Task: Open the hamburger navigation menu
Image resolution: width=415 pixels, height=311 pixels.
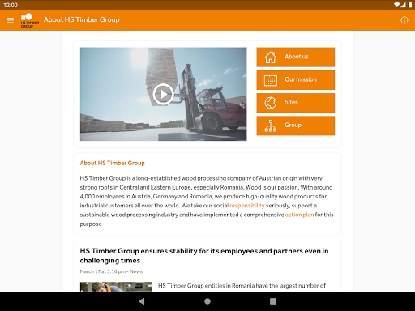Action: [x=11, y=20]
